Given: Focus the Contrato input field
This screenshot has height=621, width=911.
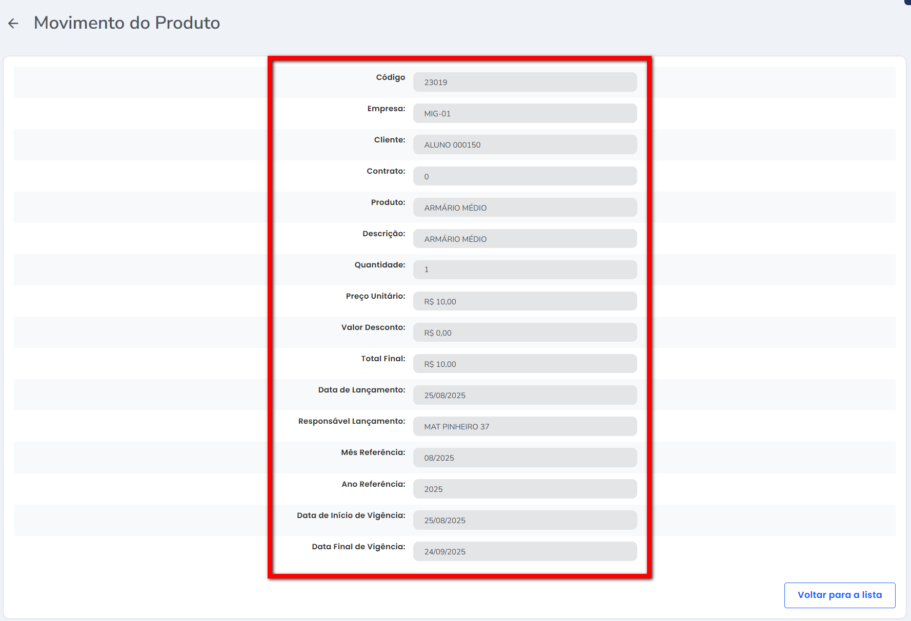Looking at the screenshot, I should [524, 176].
